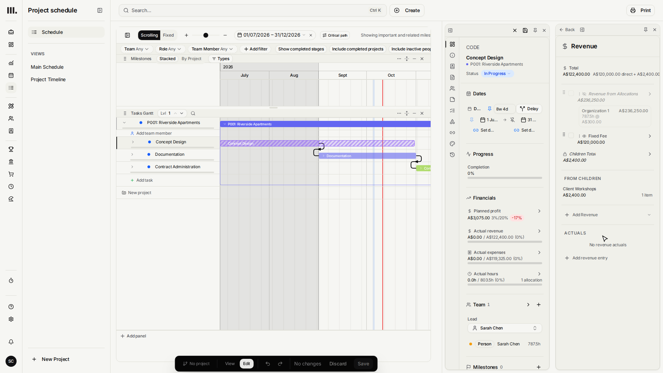663x373 pixels.
Task: Click the Completion progress bar
Action: (x=505, y=178)
